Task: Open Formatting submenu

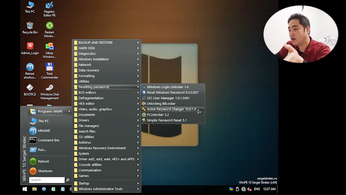Action: (107, 76)
